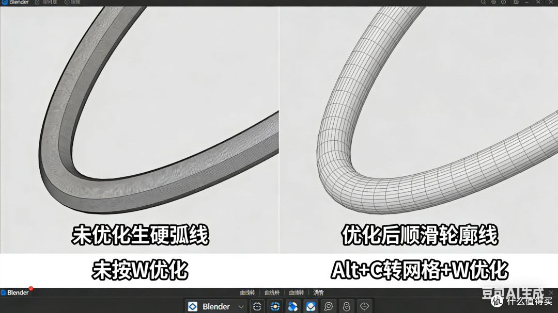This screenshot has width=558, height=313.
Task: Click the share icon in title bar
Action: (x=516, y=2)
